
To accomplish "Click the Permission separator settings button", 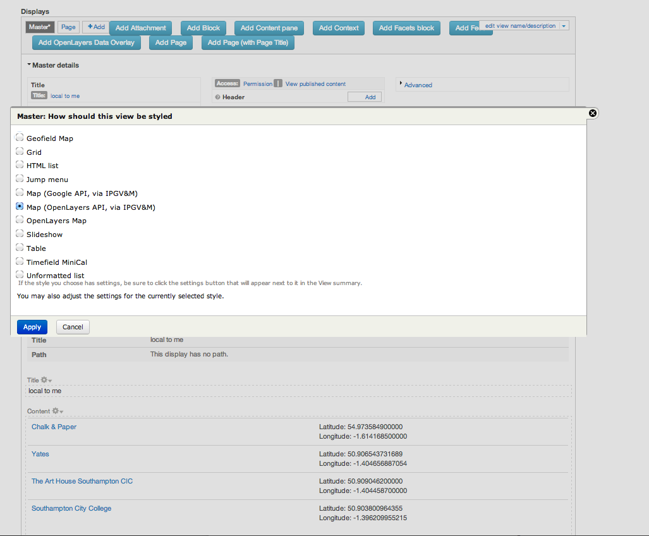I will pyautogui.click(x=278, y=83).
